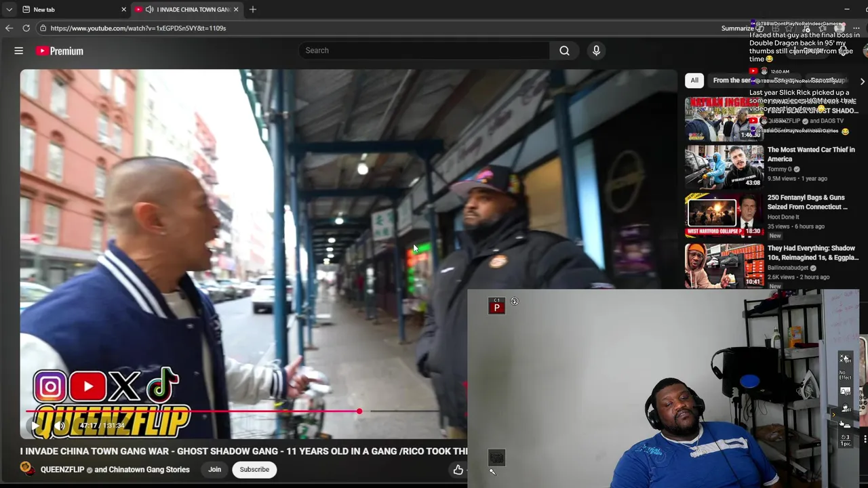Visit the Hoot Done It channel

click(x=783, y=217)
